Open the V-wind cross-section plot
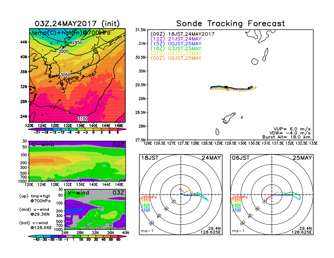 point(95,209)
